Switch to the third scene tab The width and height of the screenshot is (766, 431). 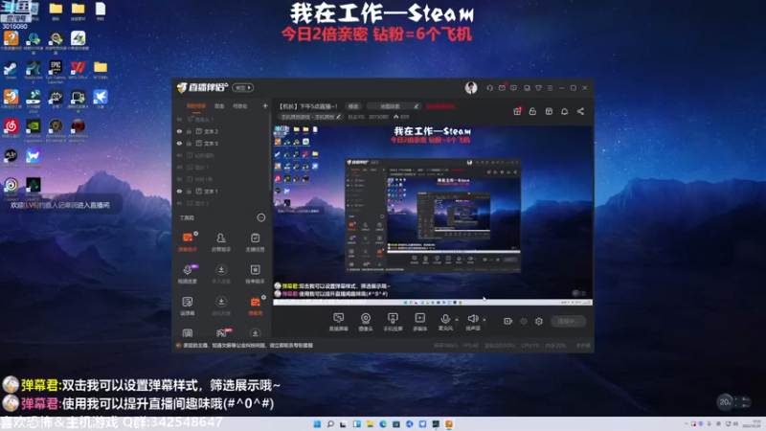(x=240, y=106)
